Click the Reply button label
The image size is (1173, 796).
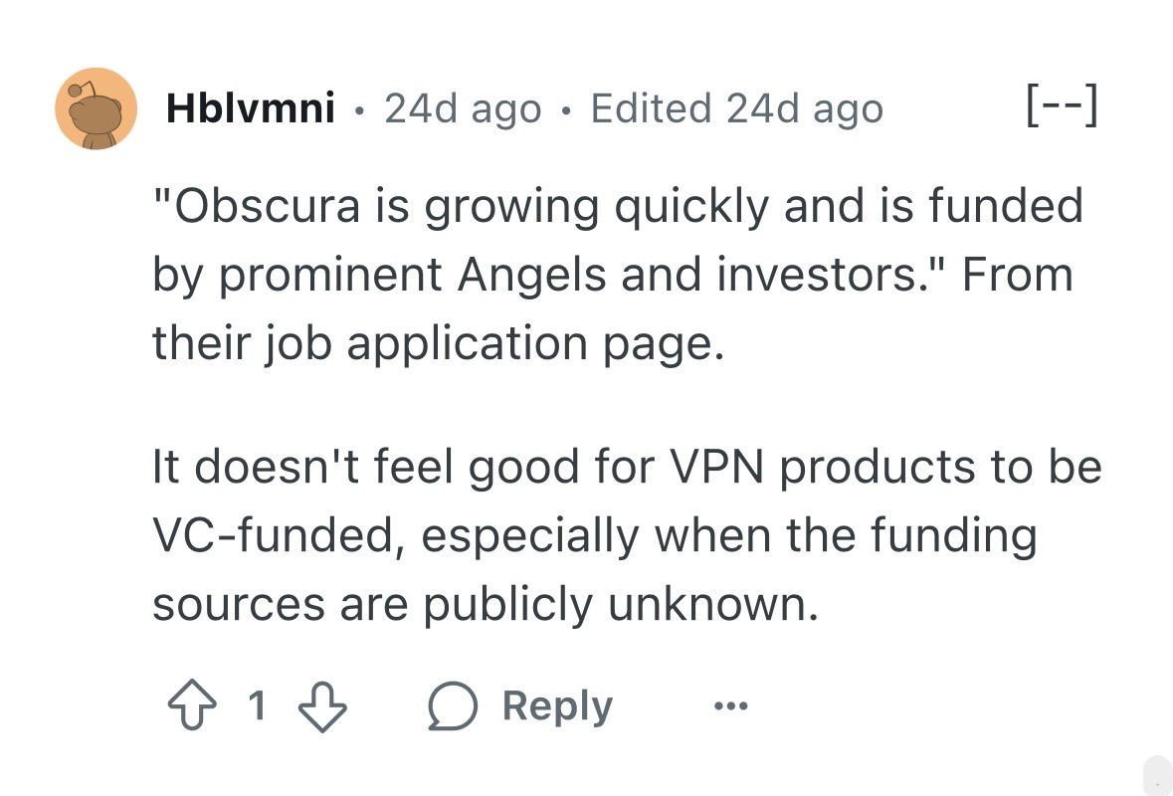pos(557,706)
